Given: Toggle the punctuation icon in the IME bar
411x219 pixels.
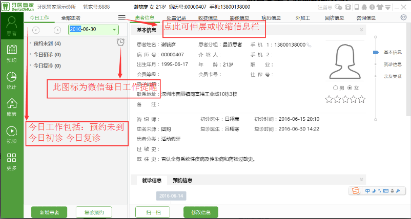Looking at the screenshot, I should tap(379, 191).
